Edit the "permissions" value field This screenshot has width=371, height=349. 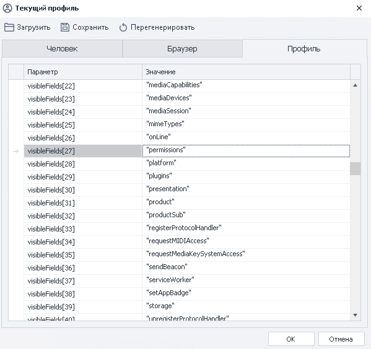246,151
